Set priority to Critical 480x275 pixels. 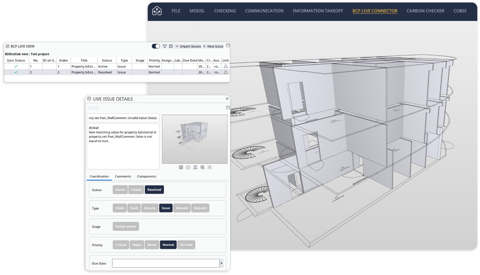[121, 245]
